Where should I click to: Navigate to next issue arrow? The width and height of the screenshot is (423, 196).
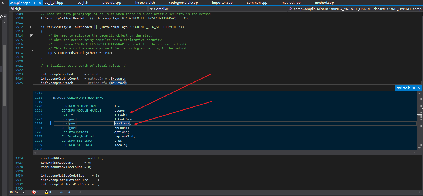69,192
